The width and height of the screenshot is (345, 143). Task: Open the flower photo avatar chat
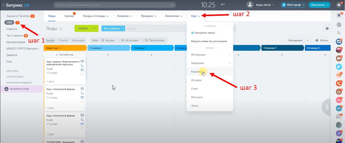pyautogui.click(x=338, y=50)
